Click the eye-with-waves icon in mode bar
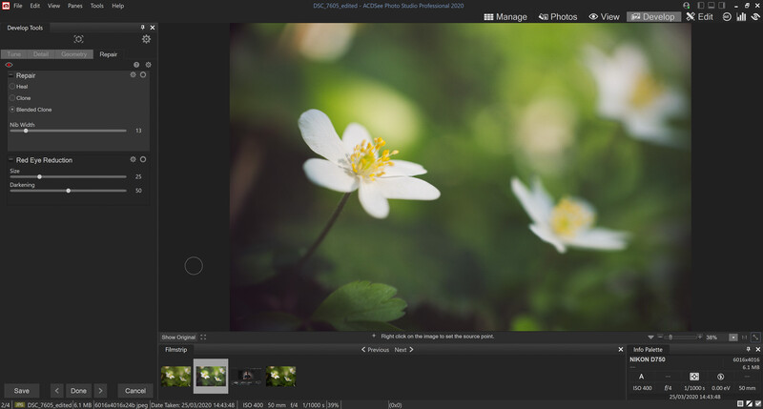 (x=755, y=16)
